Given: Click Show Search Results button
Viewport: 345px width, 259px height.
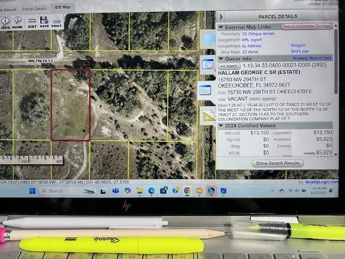Looking at the screenshot, I should click(x=278, y=163).
